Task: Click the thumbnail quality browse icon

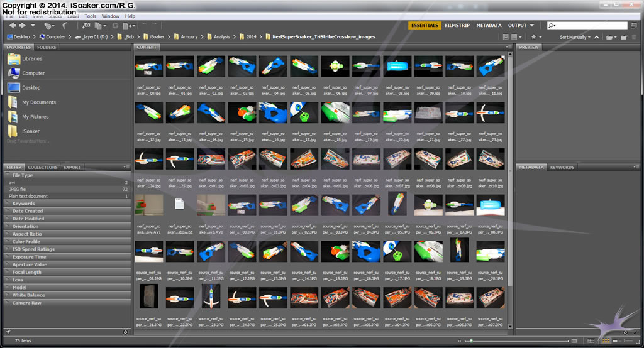Action: pyautogui.click(x=506, y=37)
